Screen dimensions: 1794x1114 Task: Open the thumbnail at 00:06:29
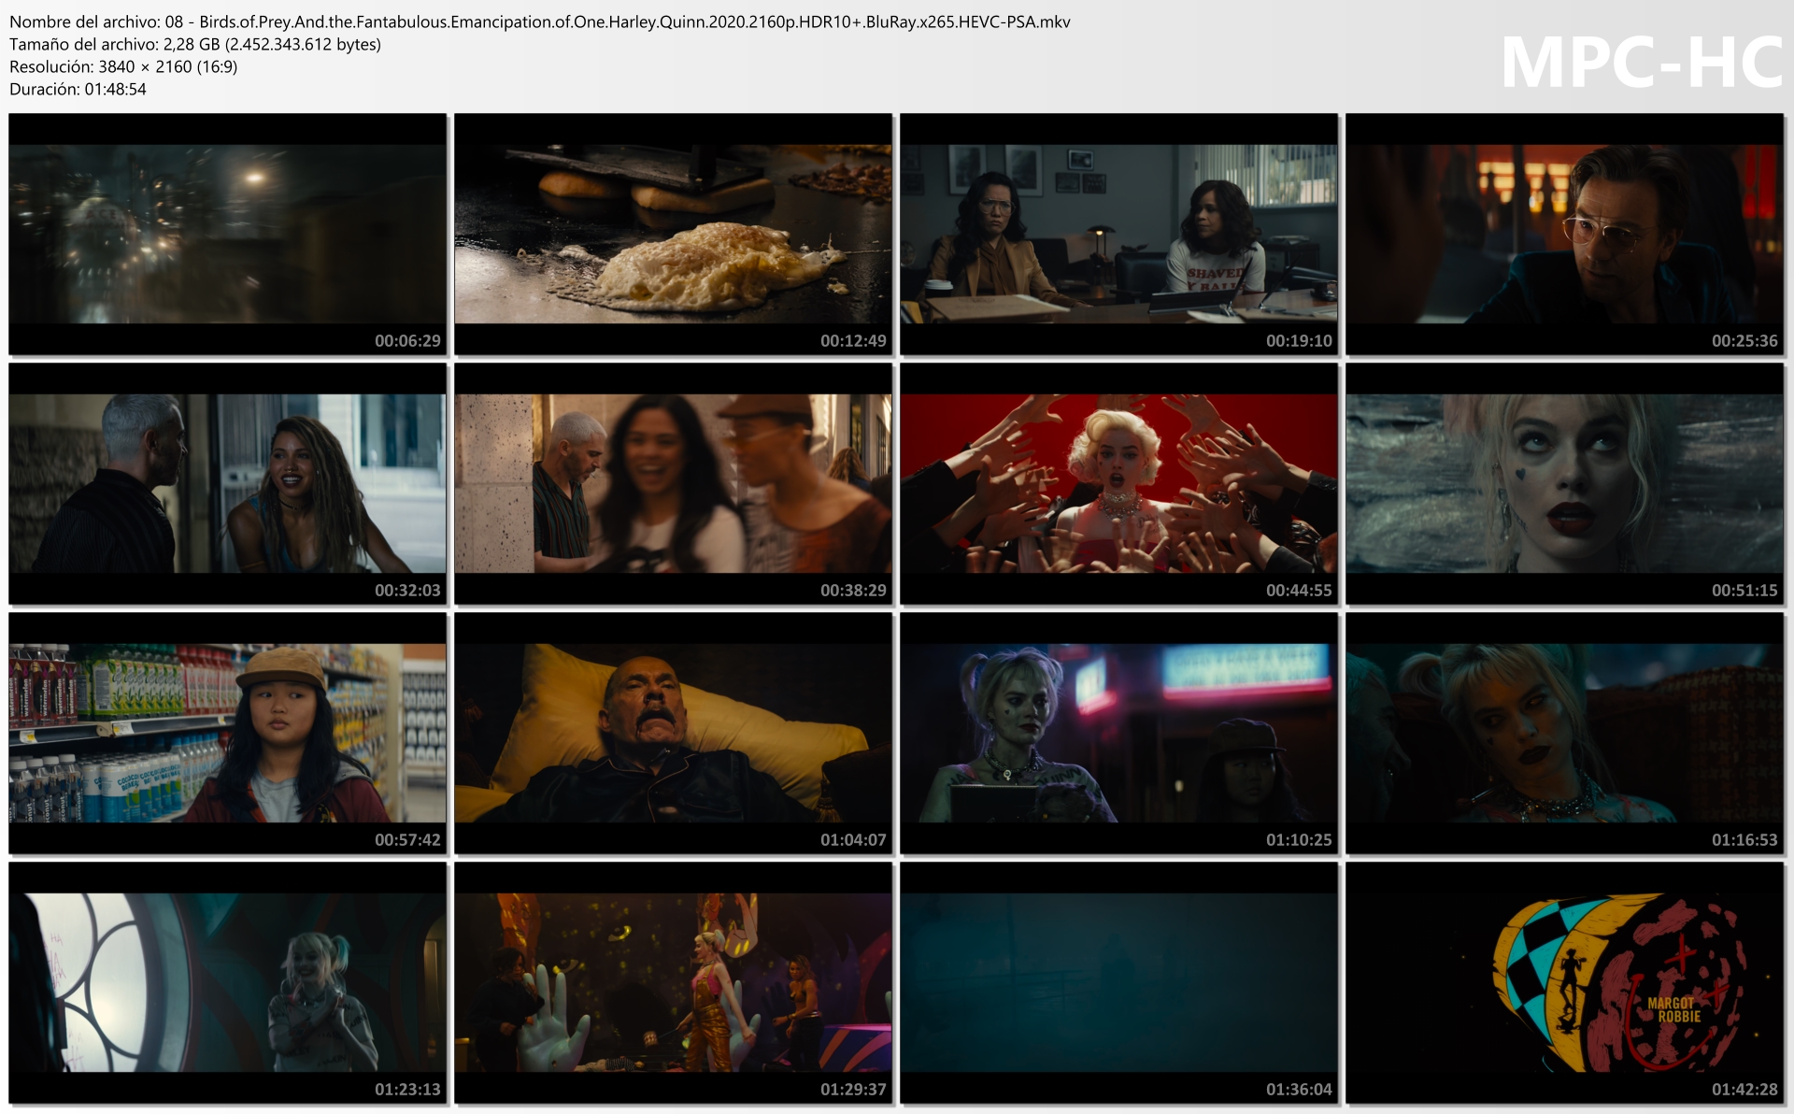[227, 234]
